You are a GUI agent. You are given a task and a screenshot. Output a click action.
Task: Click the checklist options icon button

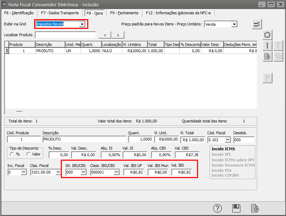pyautogui.click(x=257, y=24)
